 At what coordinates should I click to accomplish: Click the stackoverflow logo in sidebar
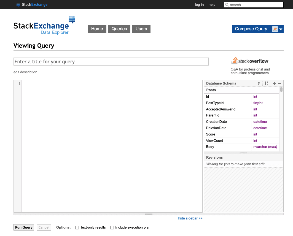click(250, 61)
